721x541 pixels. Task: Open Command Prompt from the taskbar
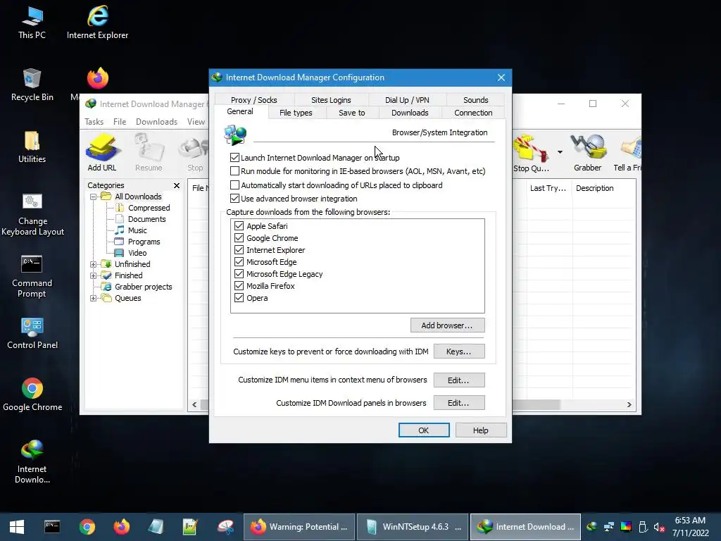coord(52,527)
